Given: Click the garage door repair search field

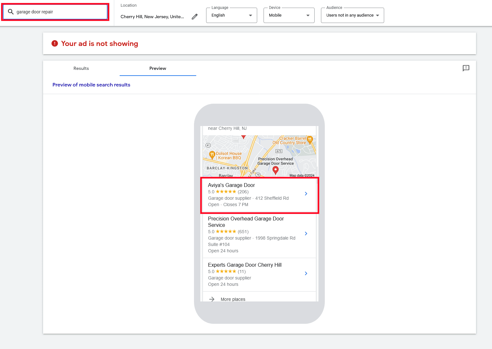Looking at the screenshot, I should point(55,12).
